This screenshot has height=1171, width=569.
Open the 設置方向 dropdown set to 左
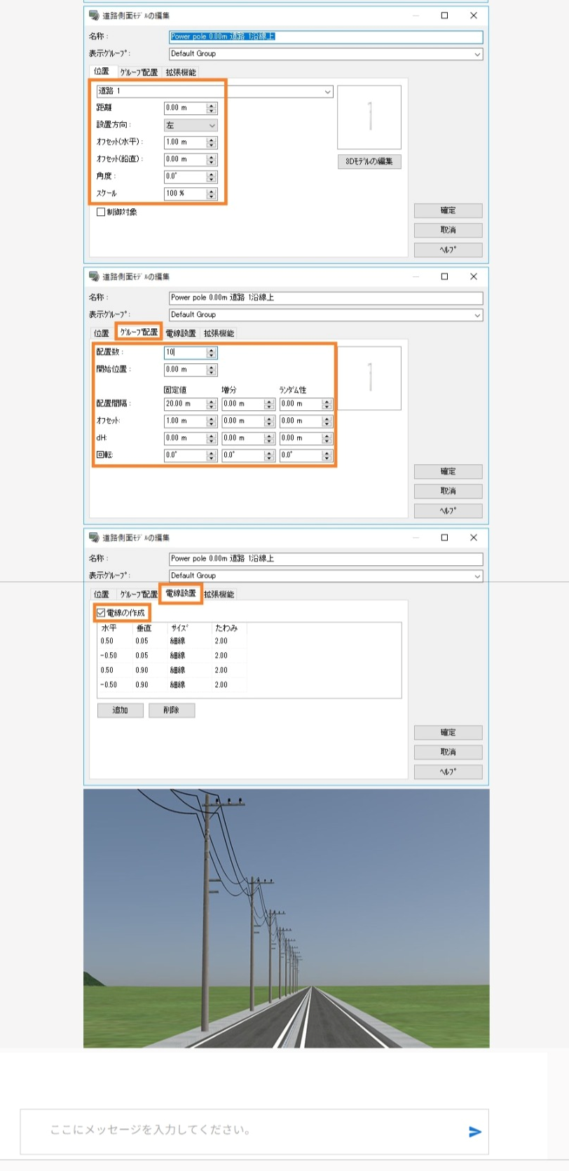212,126
